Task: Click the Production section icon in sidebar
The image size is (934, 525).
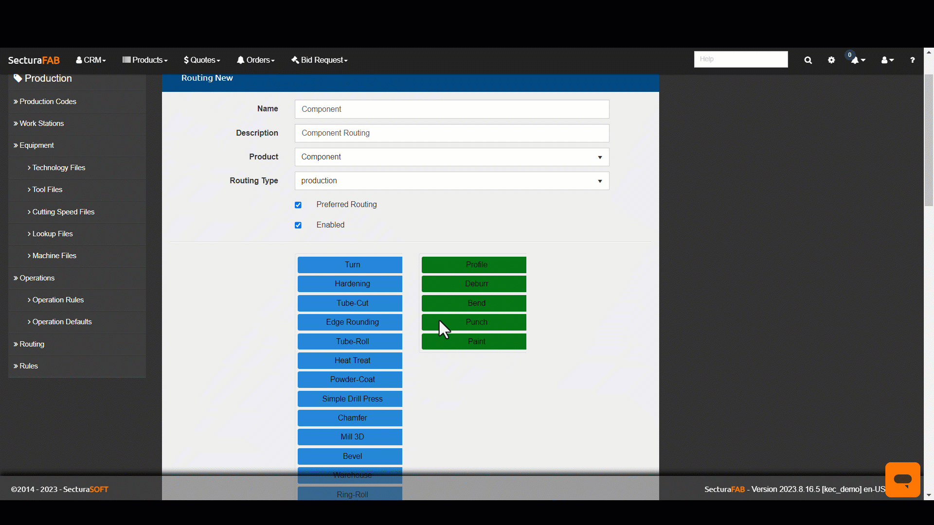Action: coord(18,78)
